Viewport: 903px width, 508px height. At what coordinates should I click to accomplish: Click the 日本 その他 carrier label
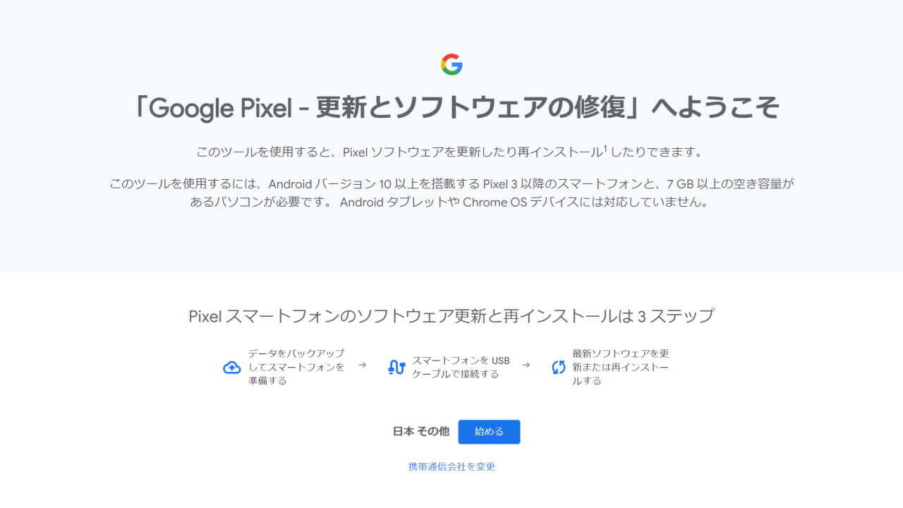pyautogui.click(x=420, y=432)
